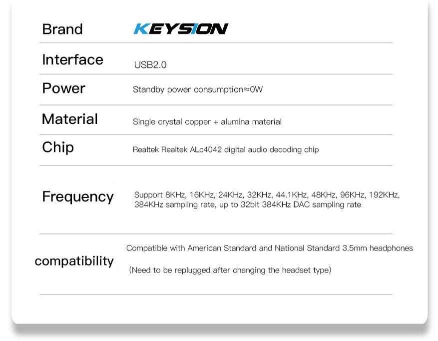Click the Interface row label
This screenshot has width=438, height=341.
click(x=72, y=59)
